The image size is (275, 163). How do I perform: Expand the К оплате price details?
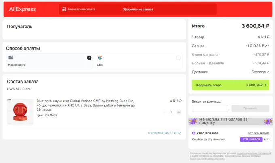(179, 132)
